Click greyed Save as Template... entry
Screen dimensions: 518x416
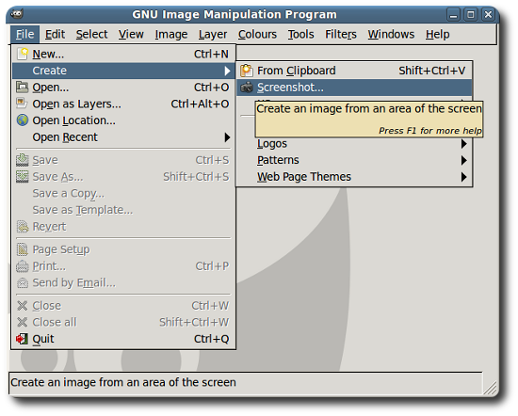pos(123,210)
